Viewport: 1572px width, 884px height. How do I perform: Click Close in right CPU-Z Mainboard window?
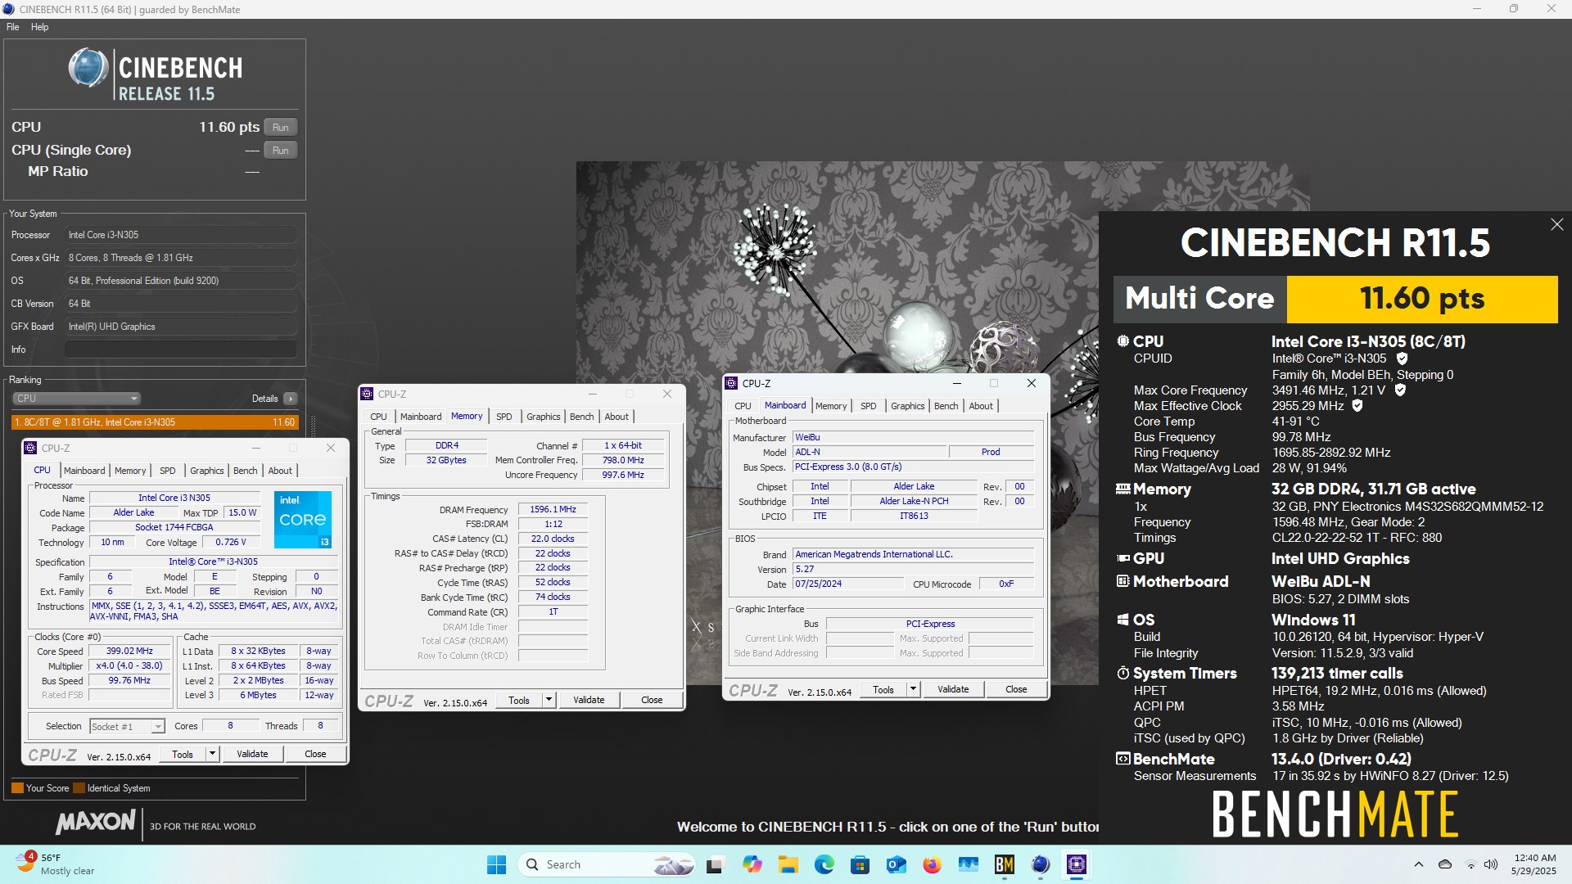1016,690
